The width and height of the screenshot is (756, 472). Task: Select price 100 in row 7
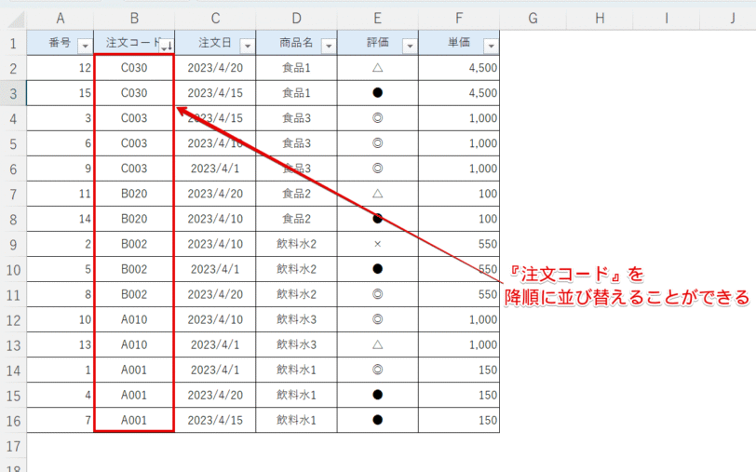click(459, 194)
